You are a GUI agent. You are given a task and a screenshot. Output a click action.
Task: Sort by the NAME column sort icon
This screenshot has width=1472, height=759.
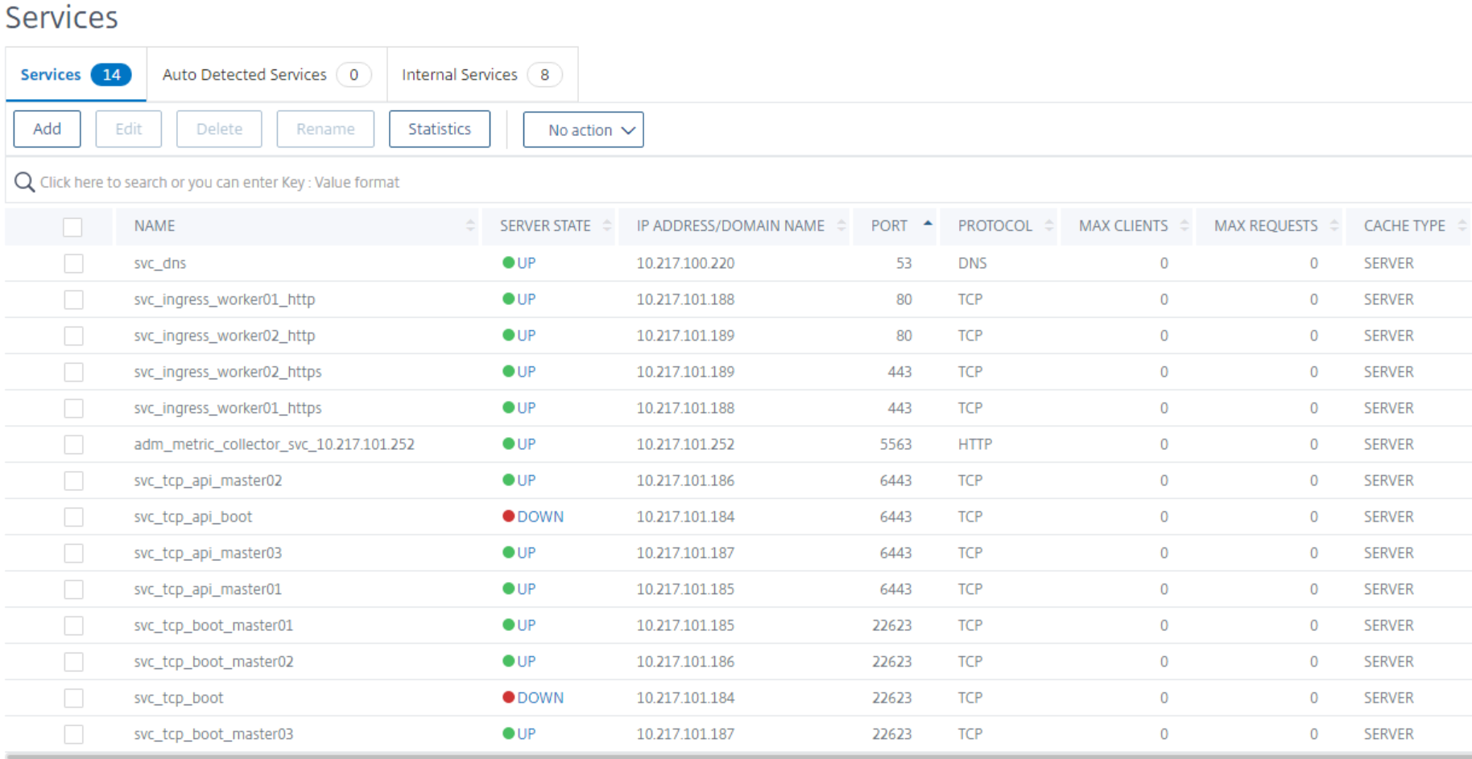[470, 226]
